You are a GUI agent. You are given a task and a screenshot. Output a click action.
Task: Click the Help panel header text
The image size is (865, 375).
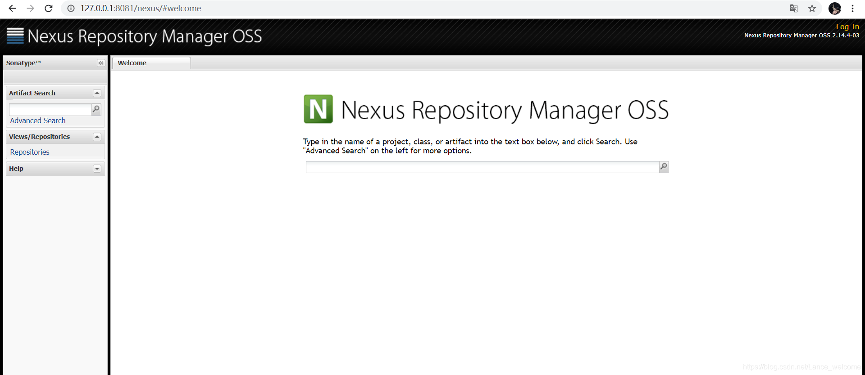coord(16,169)
